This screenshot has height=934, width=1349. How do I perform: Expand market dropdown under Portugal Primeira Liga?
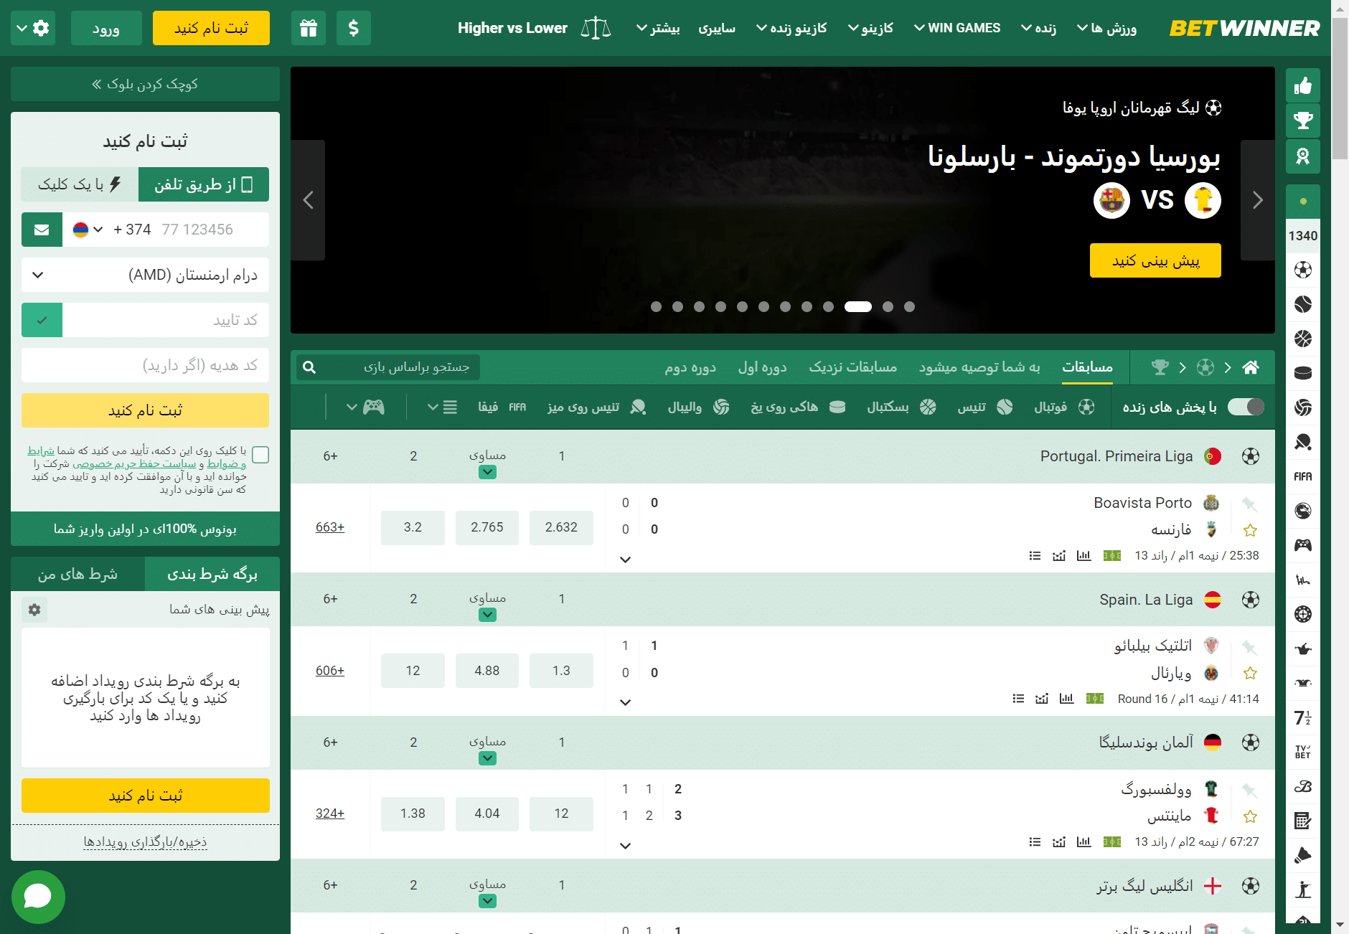tap(487, 472)
